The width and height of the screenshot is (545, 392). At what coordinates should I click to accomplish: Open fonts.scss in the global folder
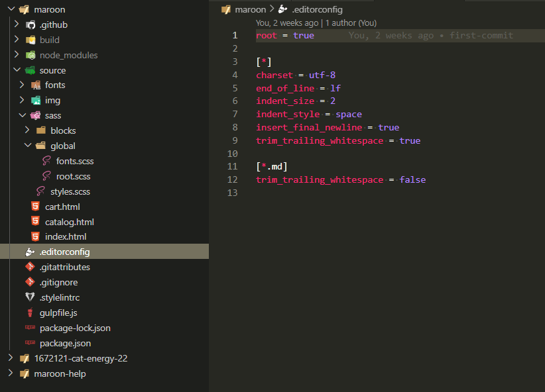(75, 161)
